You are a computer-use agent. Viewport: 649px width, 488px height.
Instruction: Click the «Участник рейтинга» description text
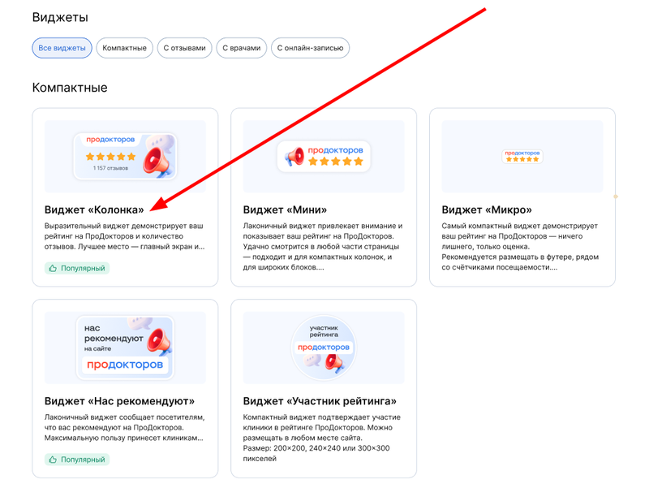[x=322, y=438]
